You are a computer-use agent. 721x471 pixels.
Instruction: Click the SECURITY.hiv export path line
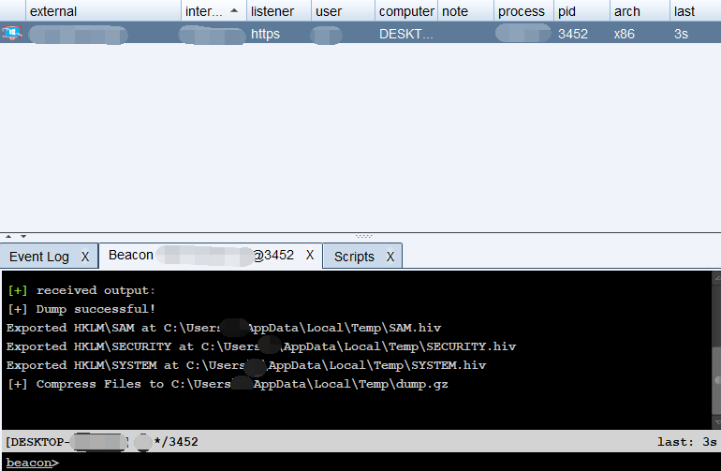click(261, 346)
